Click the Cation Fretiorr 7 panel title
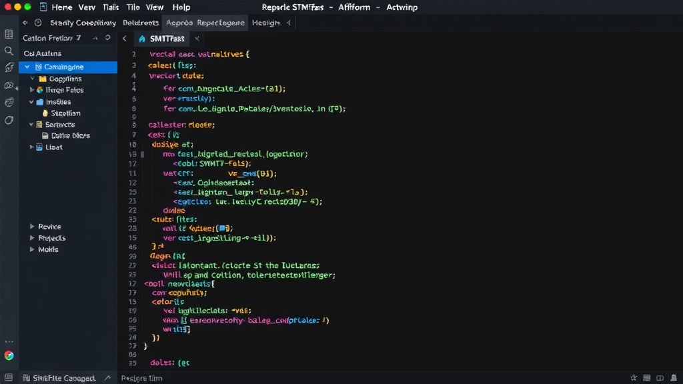Screen dimensions: 683x384 click(x=52, y=38)
